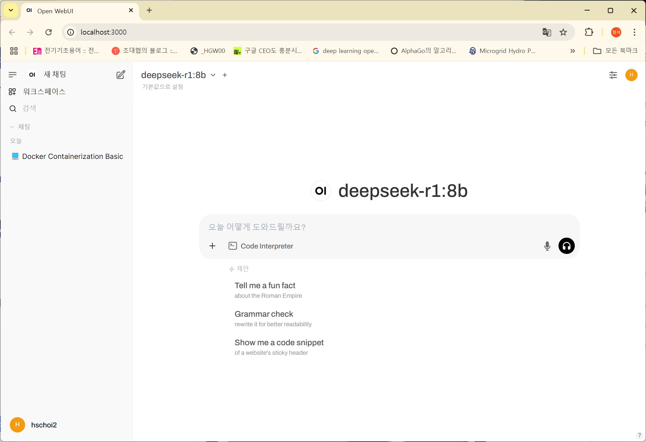Click the new chat pencil icon

click(x=120, y=75)
